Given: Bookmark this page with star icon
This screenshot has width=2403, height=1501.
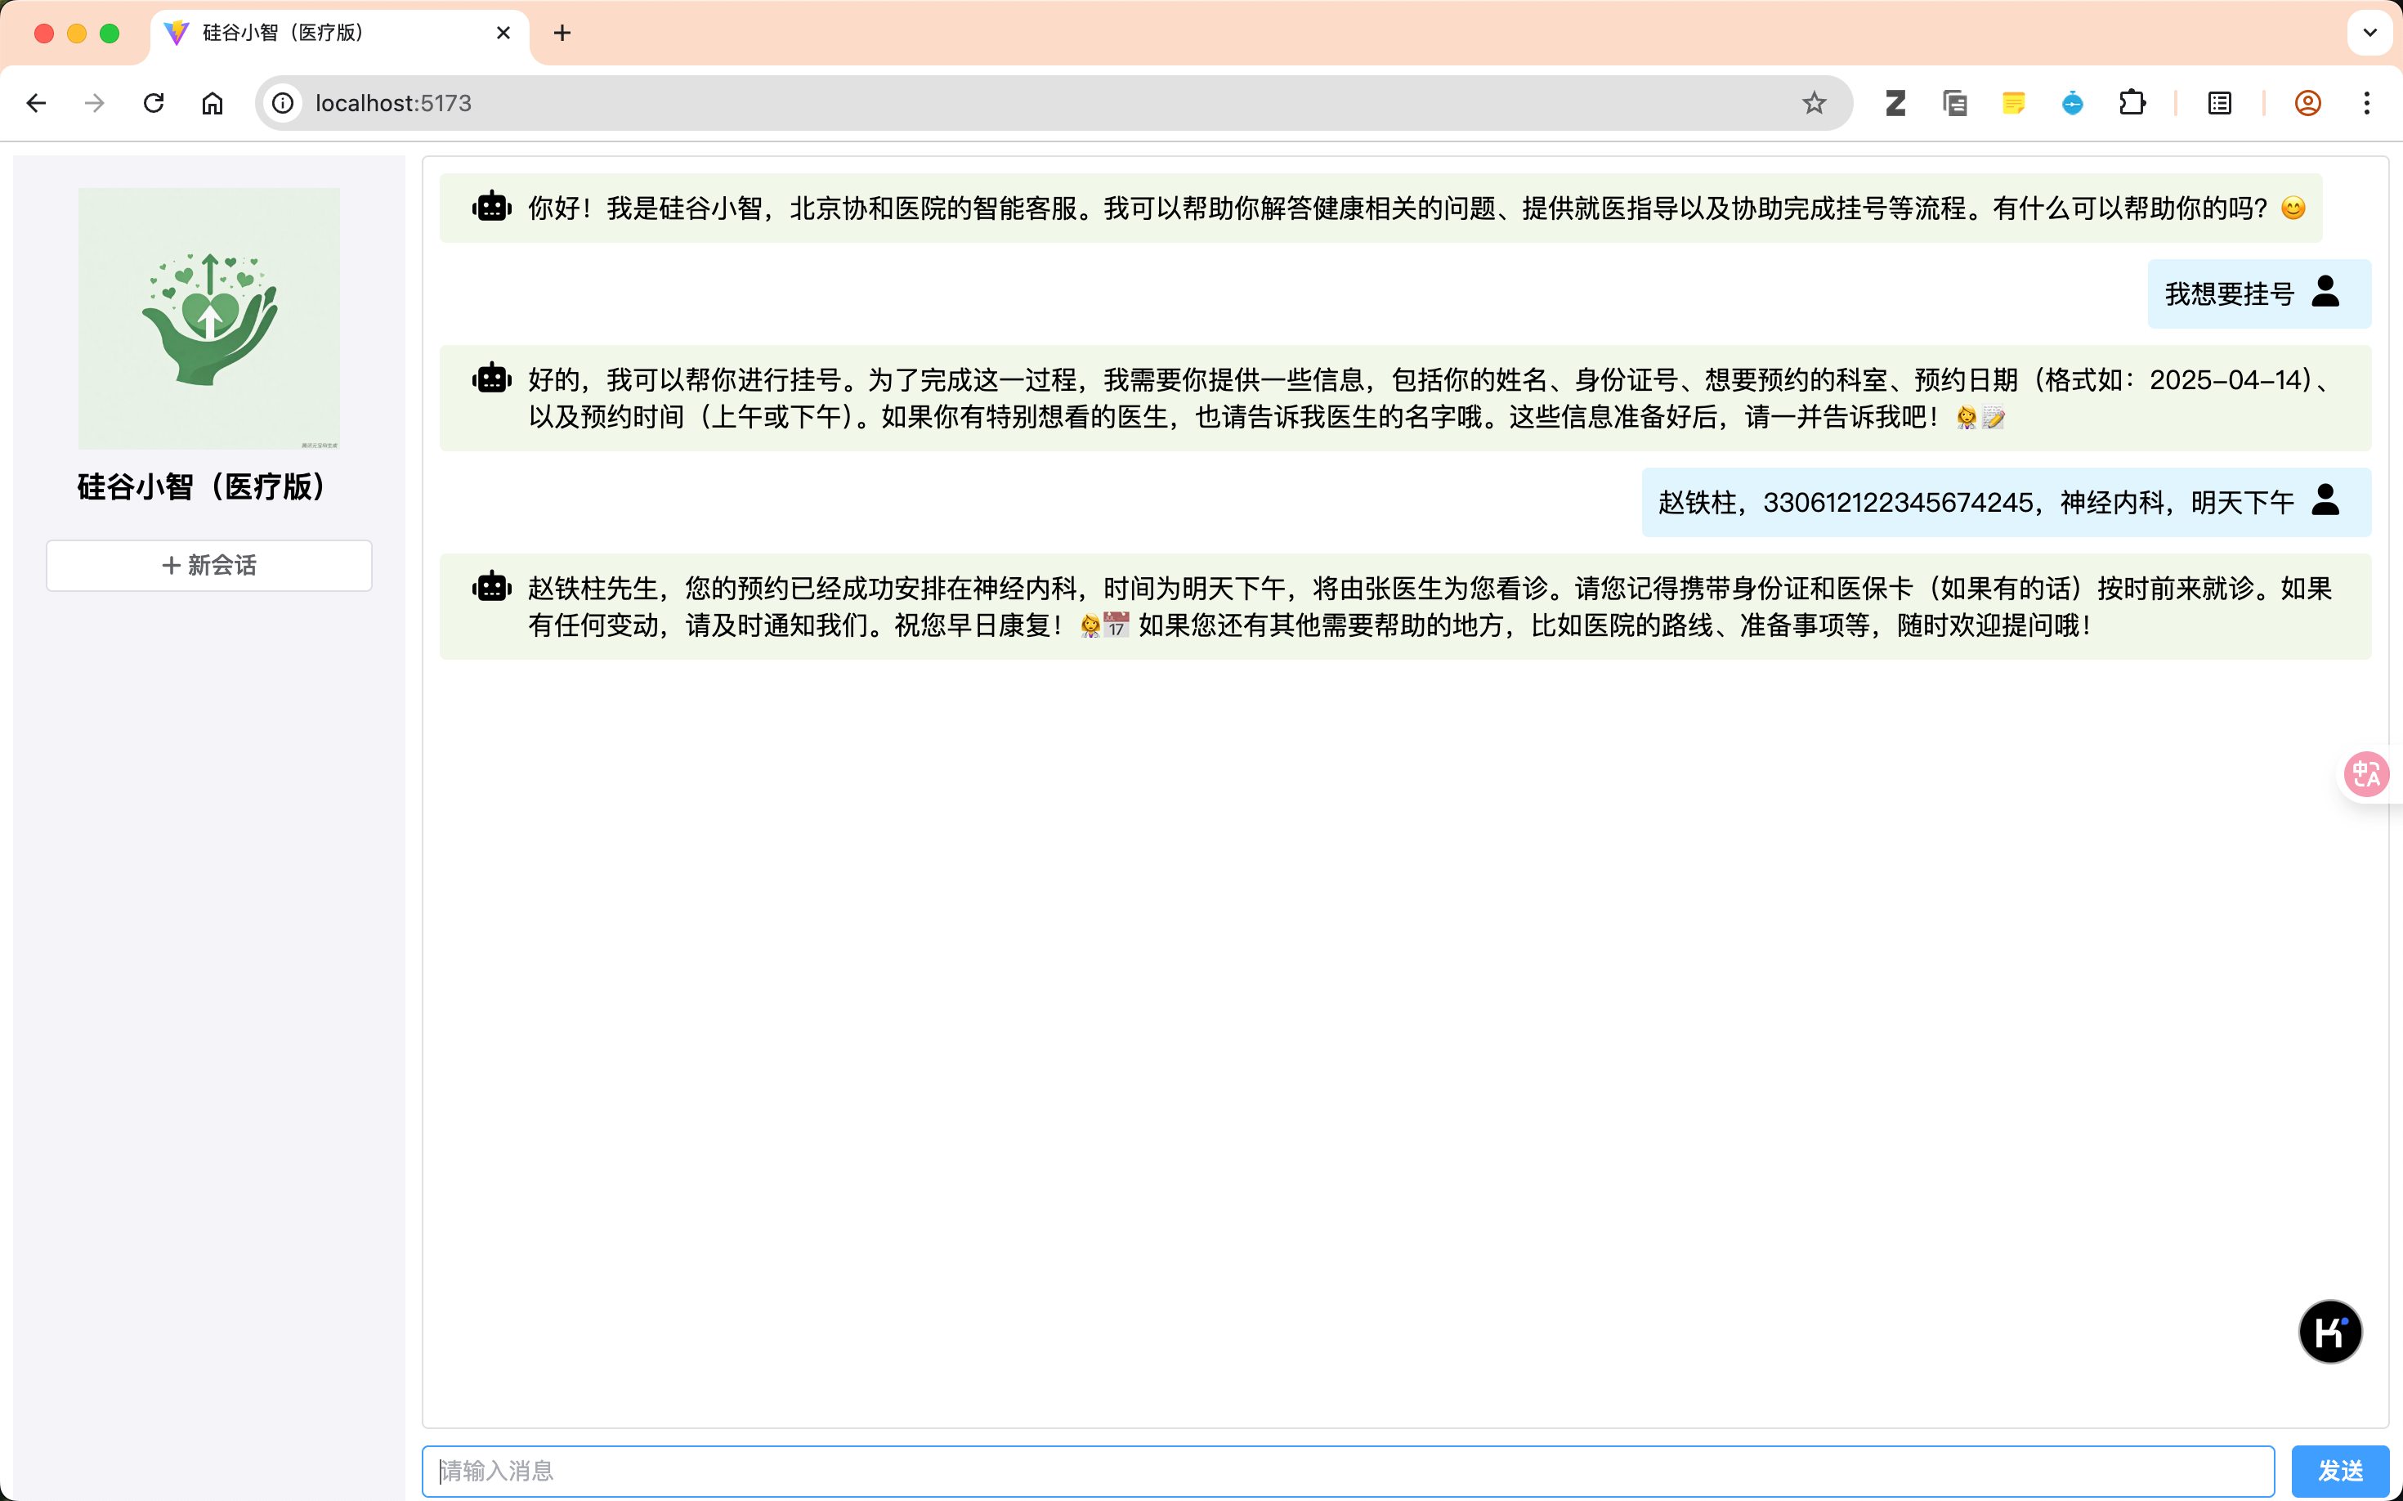Looking at the screenshot, I should coord(1814,103).
